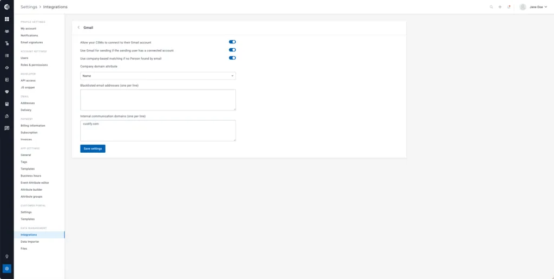Viewport: 554px width, 279px height.
Task: Click Settings in the breadcrumb
Action: 29,7
